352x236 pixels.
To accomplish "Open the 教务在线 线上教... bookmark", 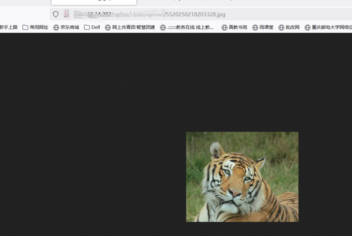I will [187, 27].
